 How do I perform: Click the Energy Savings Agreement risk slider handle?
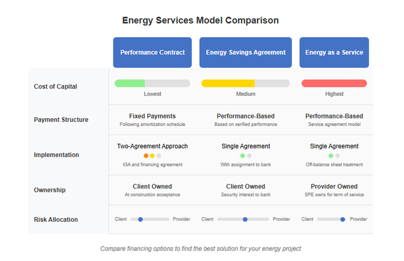click(x=245, y=220)
